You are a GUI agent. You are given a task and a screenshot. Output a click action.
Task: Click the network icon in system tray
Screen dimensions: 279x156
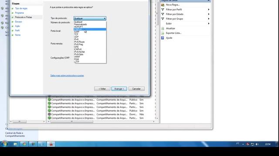pos(252,144)
